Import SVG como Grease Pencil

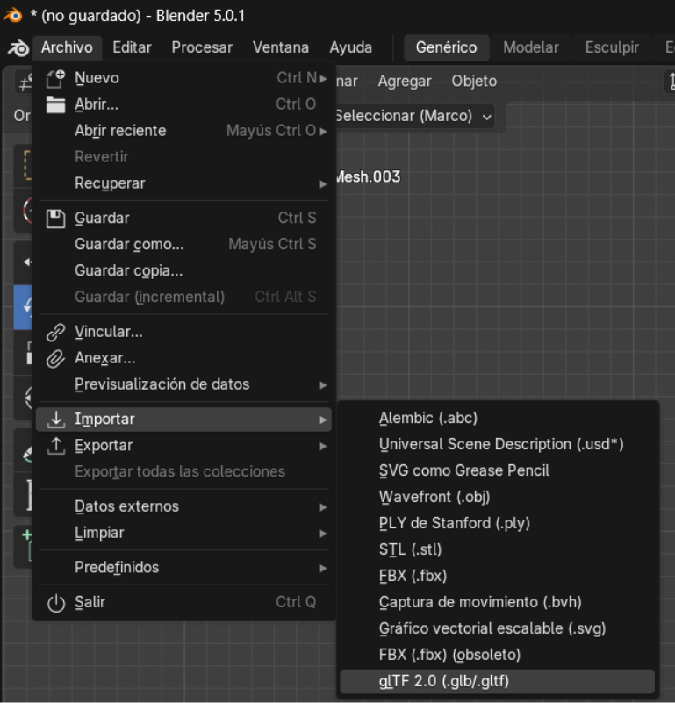tap(498, 470)
